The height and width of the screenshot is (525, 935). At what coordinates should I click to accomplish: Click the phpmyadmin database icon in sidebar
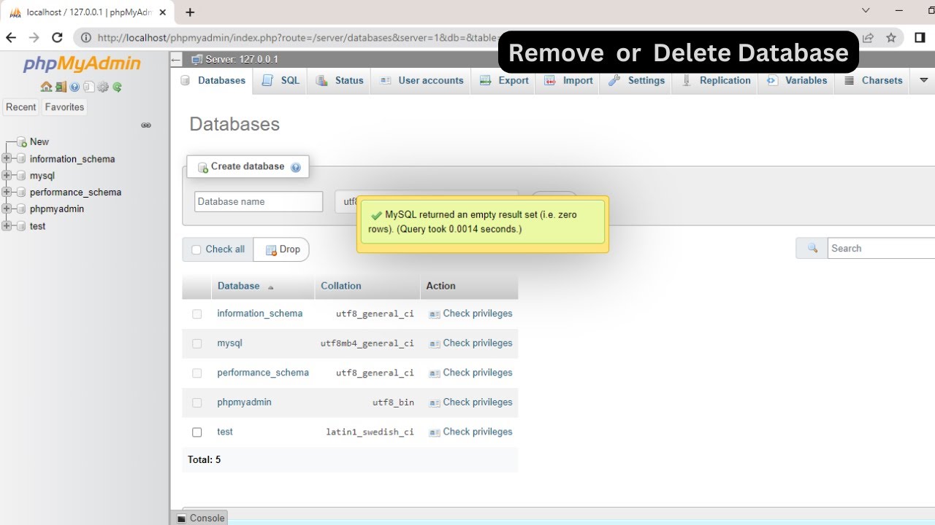click(x=21, y=209)
